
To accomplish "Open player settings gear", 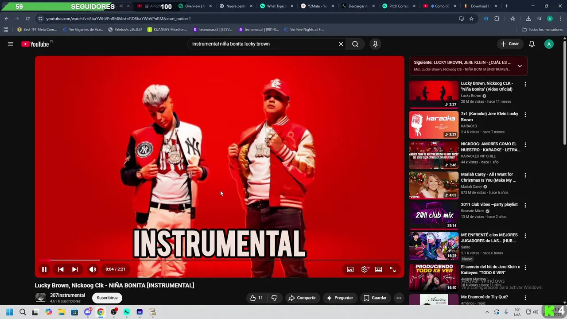I will coord(364,269).
